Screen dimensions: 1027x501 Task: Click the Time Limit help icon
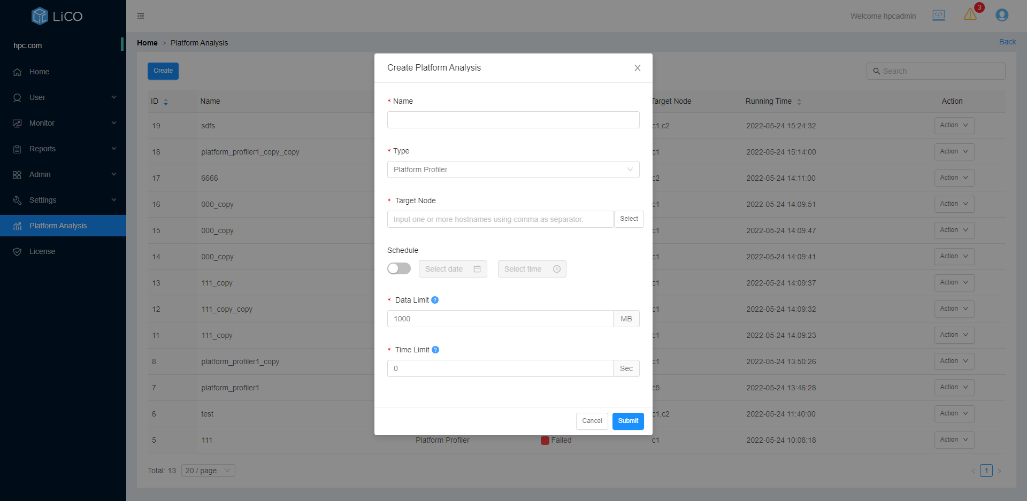pyautogui.click(x=435, y=350)
